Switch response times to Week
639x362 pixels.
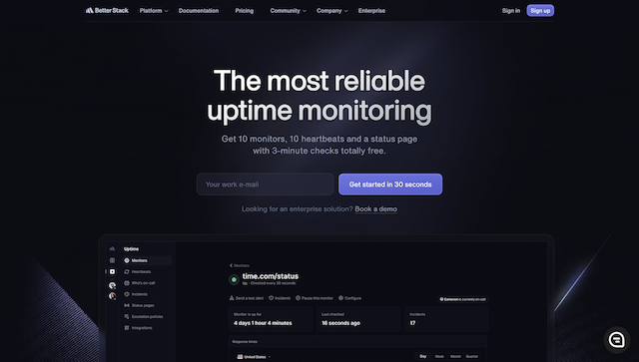pos(439,356)
